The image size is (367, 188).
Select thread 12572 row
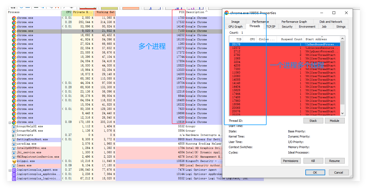285,48
